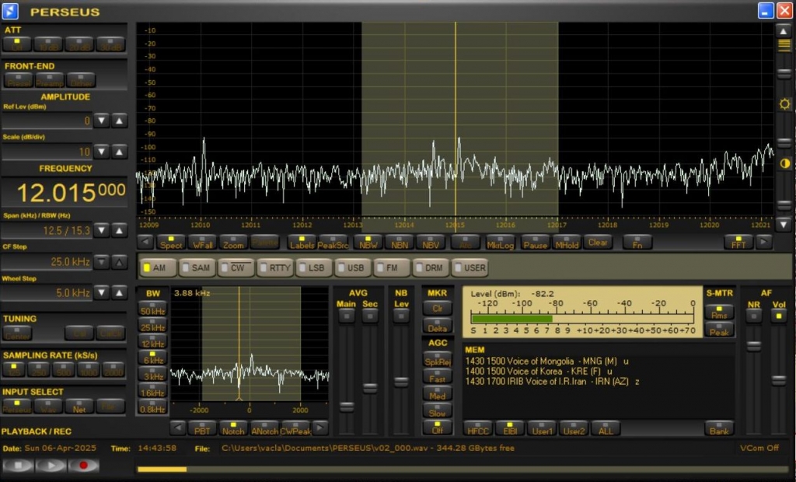Image resolution: width=796 pixels, height=482 pixels.
Task: Open the MkrLog marker log
Action: pos(500,243)
